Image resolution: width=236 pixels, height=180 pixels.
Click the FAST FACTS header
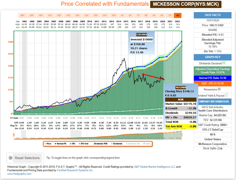pos(212,15)
